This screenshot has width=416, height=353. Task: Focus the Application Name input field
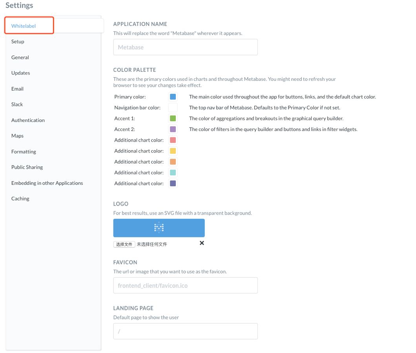click(185, 47)
